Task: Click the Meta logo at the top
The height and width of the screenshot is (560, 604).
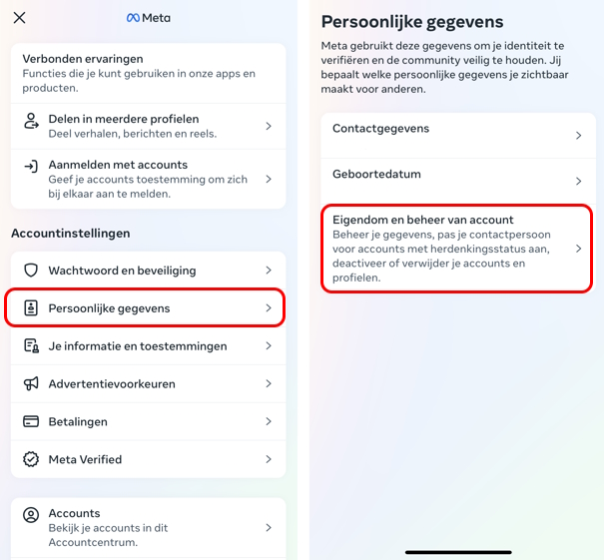Action: point(149,18)
